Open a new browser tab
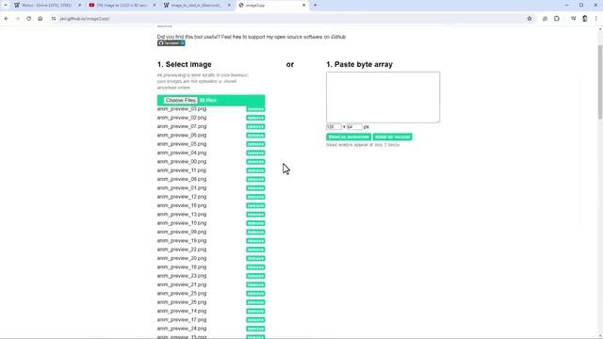This screenshot has width=603, height=339. 315,6
